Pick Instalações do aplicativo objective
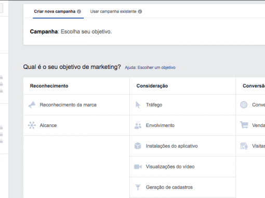265x198 pixels. pyautogui.click(x=182, y=146)
